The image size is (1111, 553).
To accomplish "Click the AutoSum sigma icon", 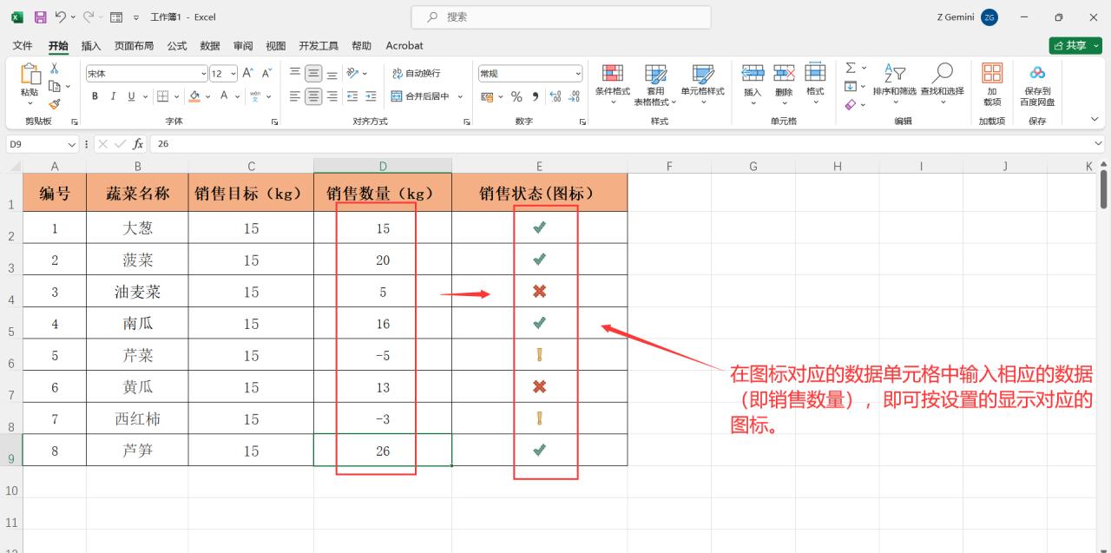I will 851,68.
